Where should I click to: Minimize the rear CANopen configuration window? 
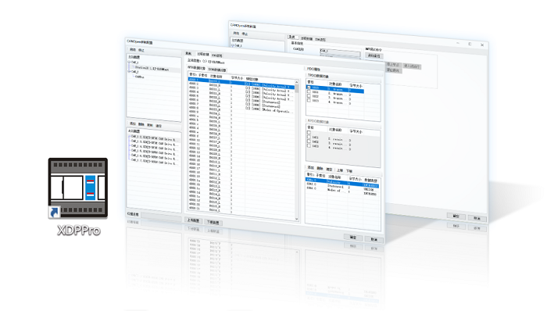pos(458,43)
